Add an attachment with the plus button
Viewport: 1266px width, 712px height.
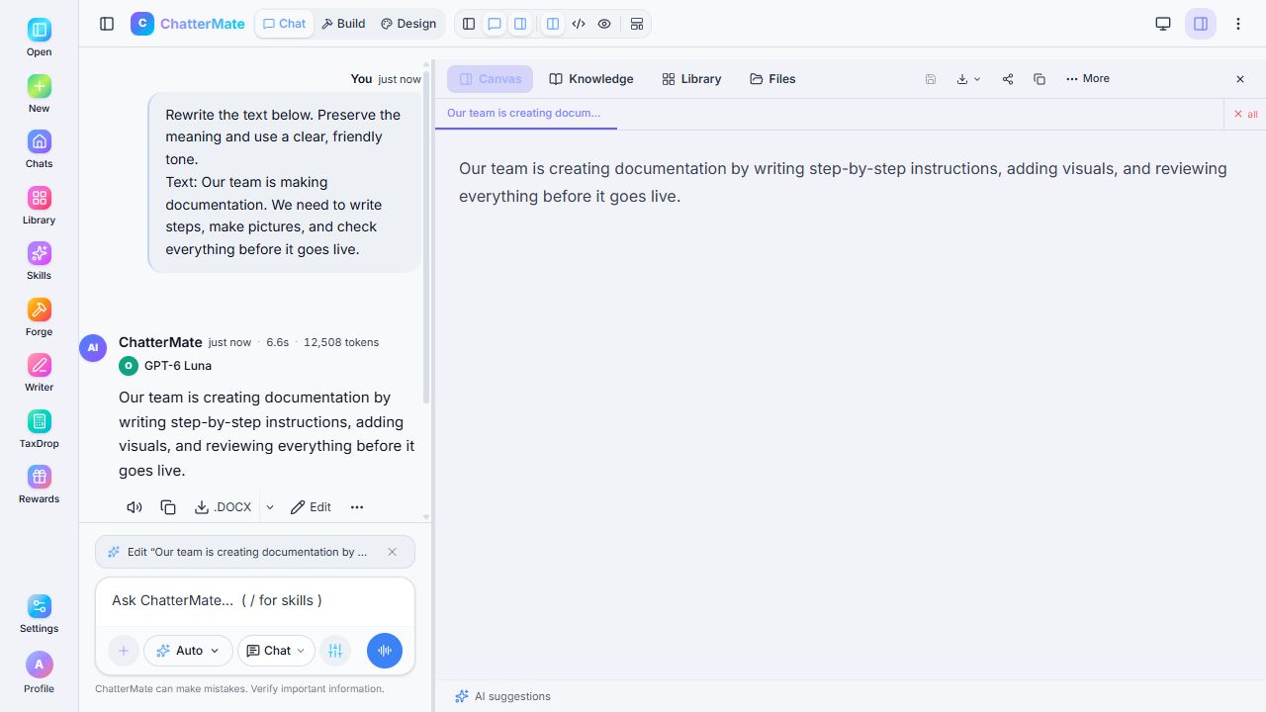pos(124,651)
